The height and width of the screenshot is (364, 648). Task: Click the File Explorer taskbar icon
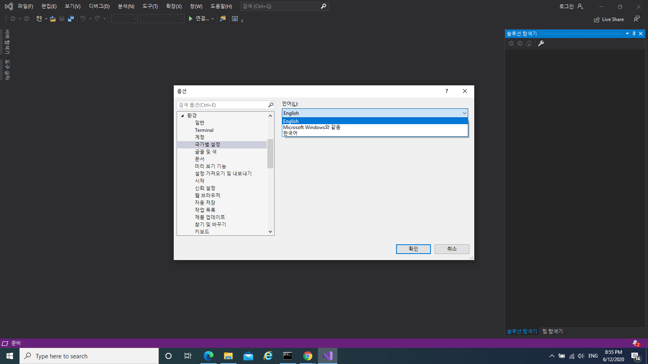tap(228, 356)
